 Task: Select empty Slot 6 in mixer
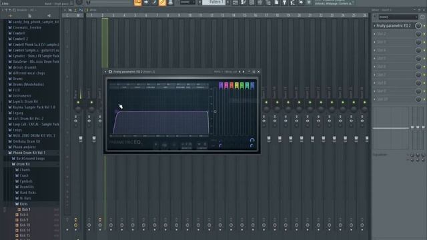pyautogui.click(x=394, y=67)
